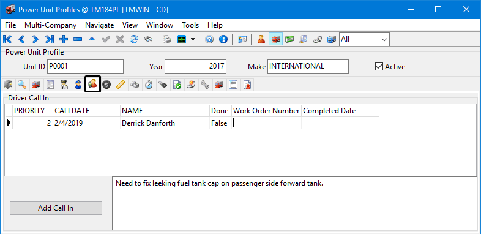Click the refresh arrows icon in the toolbar
The height and width of the screenshot is (234, 481).
tap(134, 39)
